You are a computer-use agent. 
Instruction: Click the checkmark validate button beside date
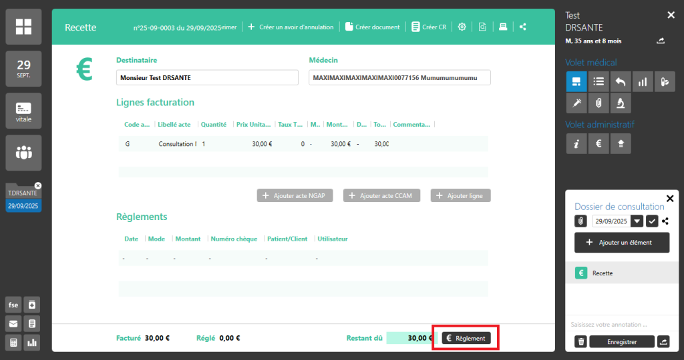[652, 221]
